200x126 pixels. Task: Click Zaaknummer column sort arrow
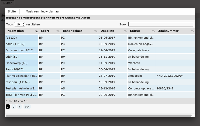[x=192, y=31]
